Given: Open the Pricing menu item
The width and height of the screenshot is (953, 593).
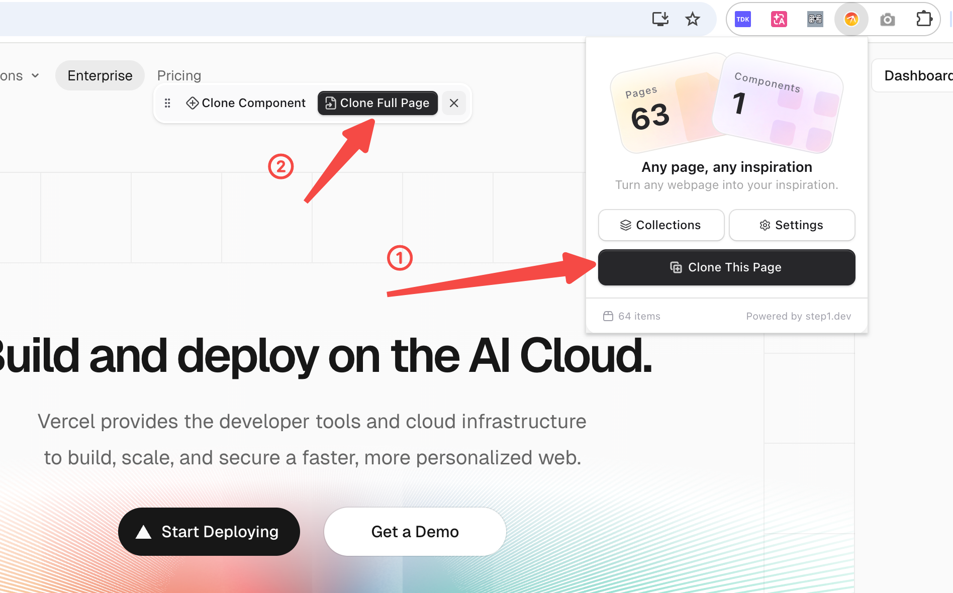Looking at the screenshot, I should 179,75.
